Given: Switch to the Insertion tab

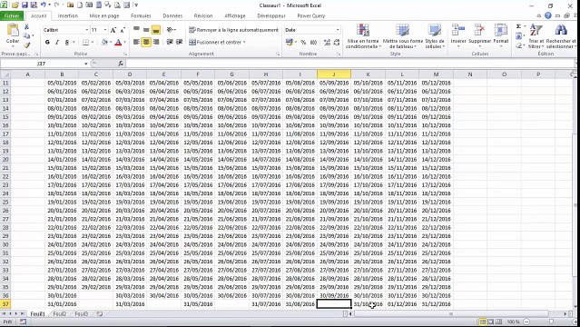Looking at the screenshot, I should [68, 16].
